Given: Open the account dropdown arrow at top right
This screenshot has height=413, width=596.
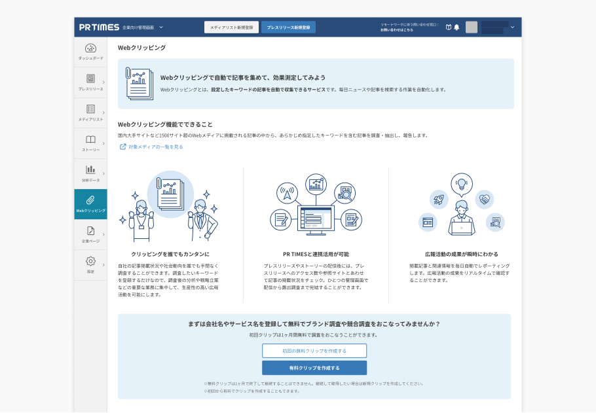Looking at the screenshot, I should (x=512, y=27).
